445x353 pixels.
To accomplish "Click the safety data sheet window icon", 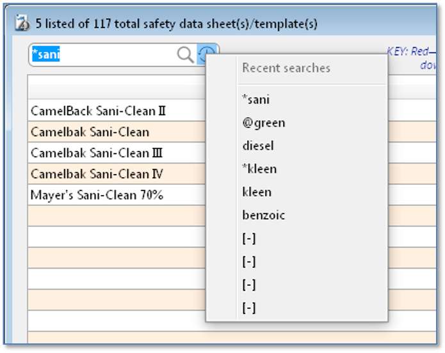I will coord(22,22).
